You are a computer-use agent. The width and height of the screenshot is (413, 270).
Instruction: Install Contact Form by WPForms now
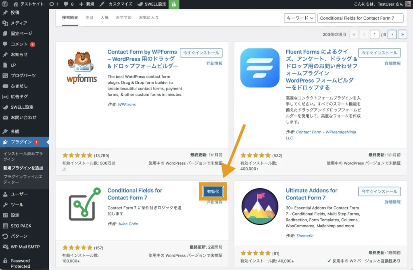[x=201, y=53]
